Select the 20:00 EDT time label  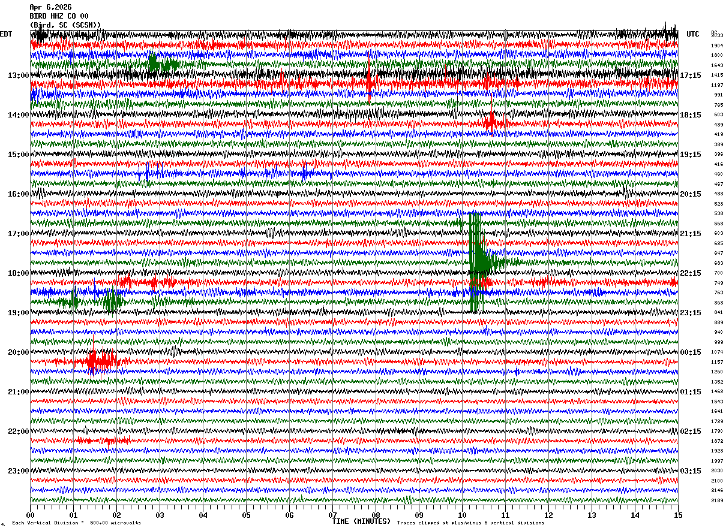[19, 352]
